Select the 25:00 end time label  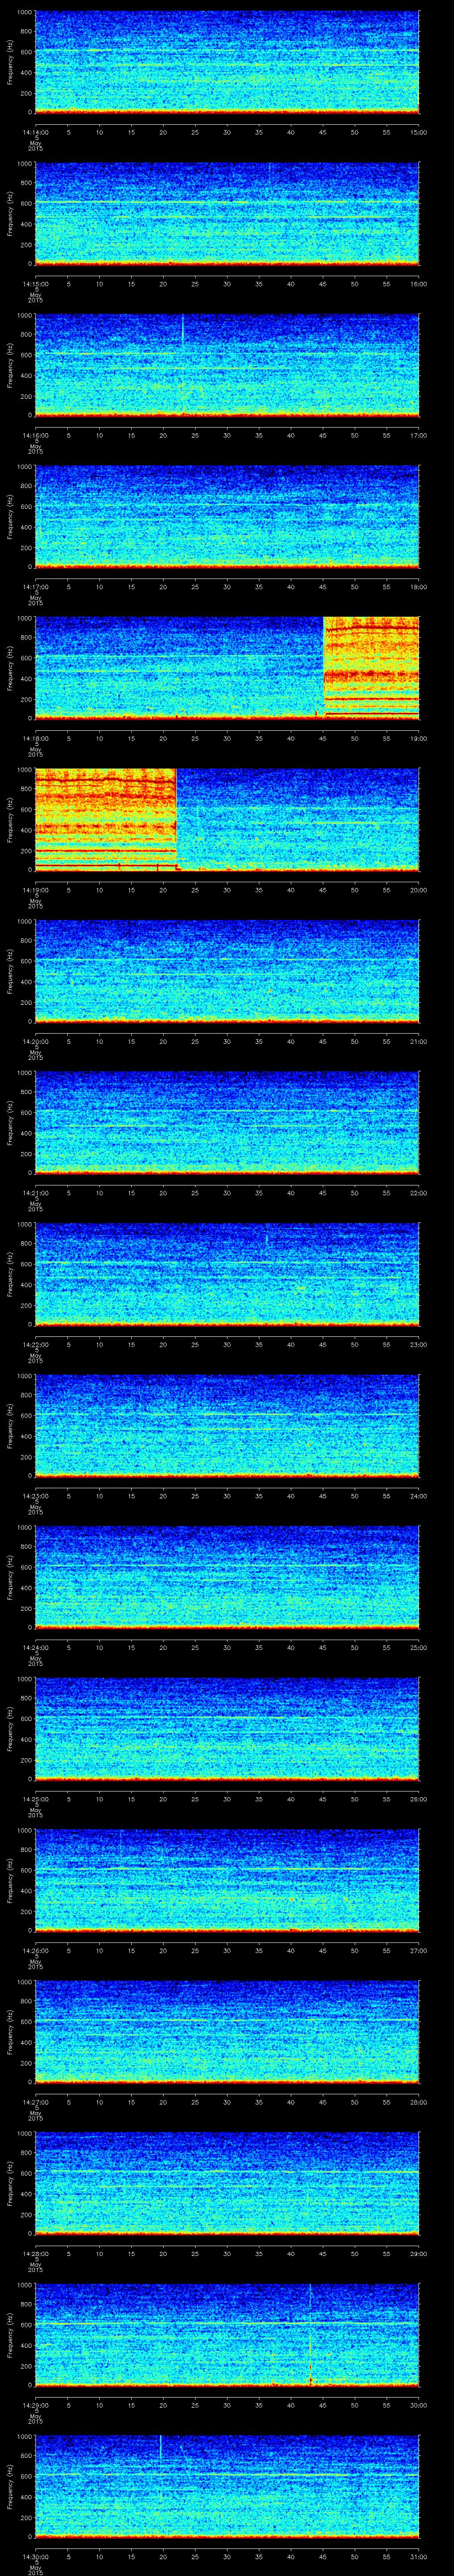pyautogui.click(x=419, y=1647)
